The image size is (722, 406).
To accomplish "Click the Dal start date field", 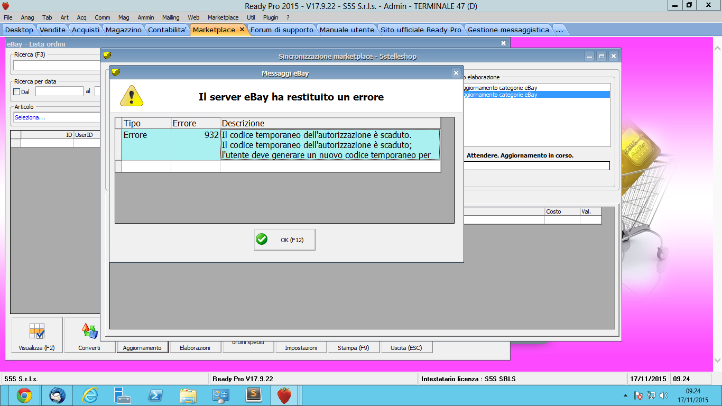I will (x=59, y=91).
